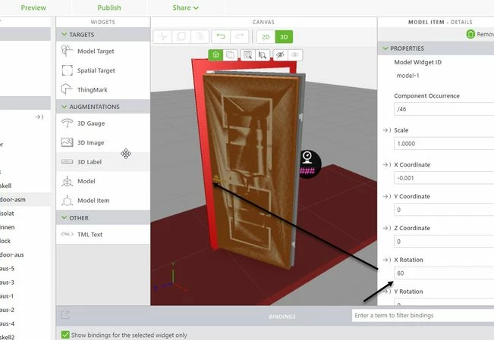
Task: Open the Share dropdown menu
Action: 185,8
